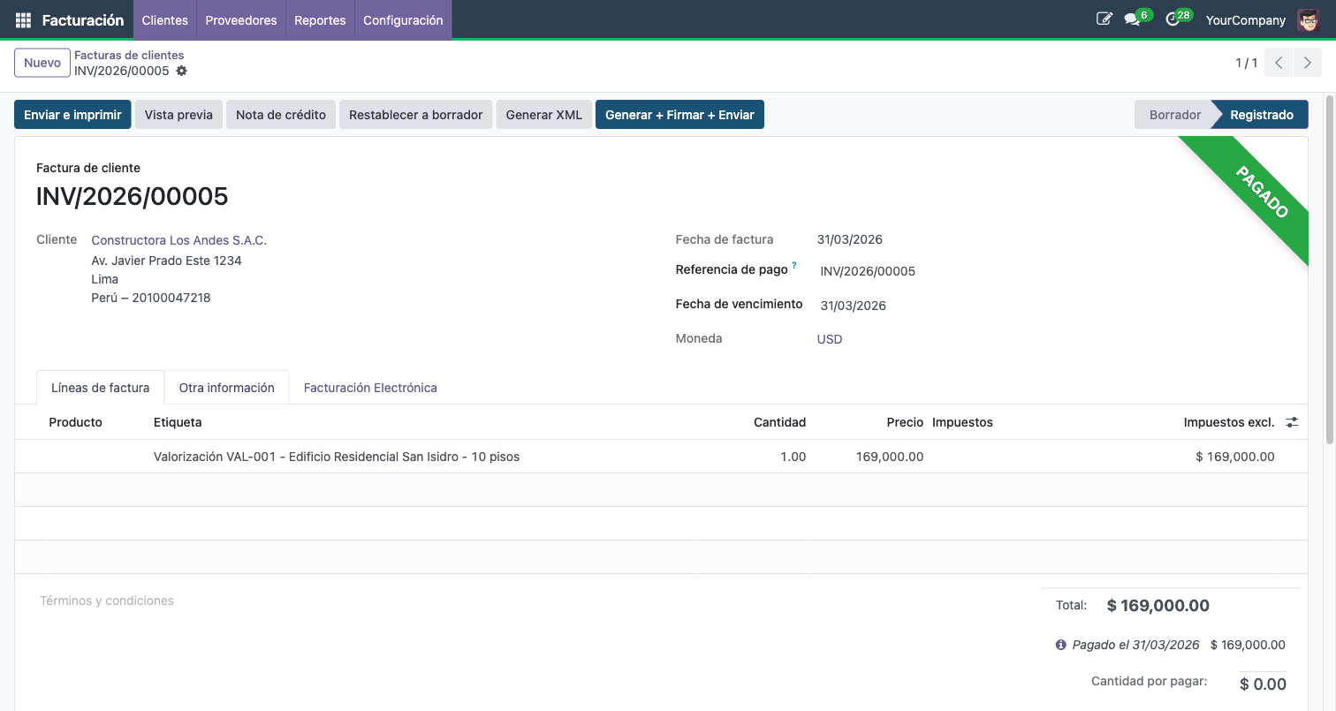The image size is (1336, 711).
Task: Click the Términos y condiciones field
Action: click(x=106, y=601)
